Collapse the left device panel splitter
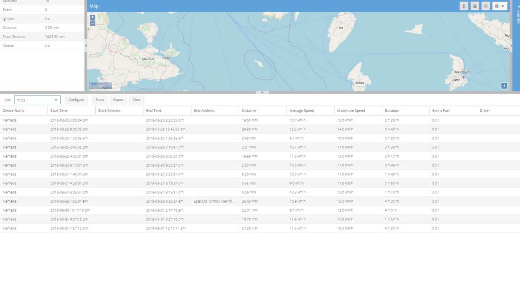Viewport: 520px width, 290px height. tap(85, 45)
